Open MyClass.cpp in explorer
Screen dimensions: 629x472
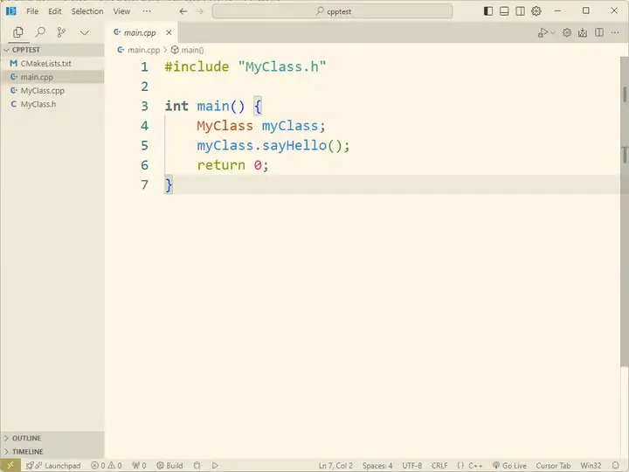pos(52,91)
